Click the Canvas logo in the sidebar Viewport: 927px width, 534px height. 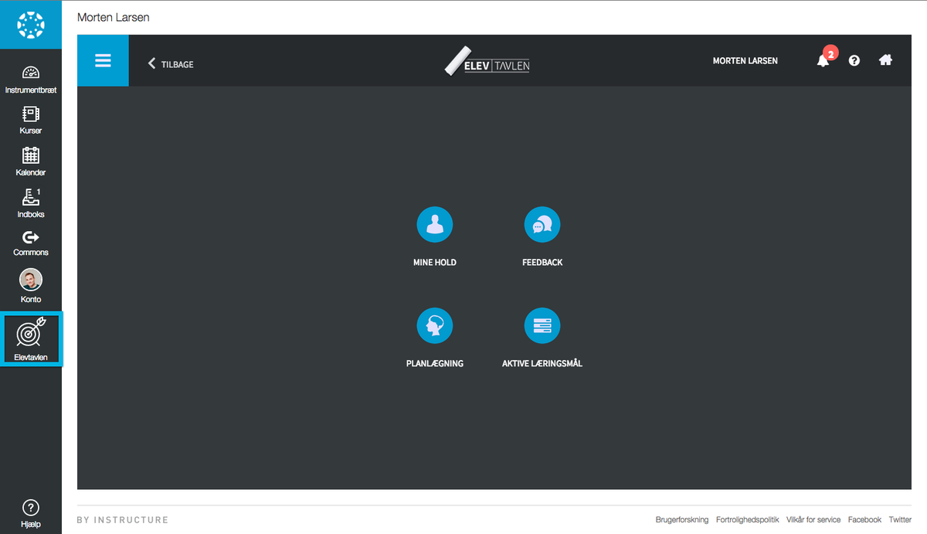[x=31, y=25]
